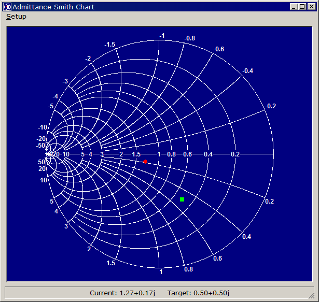
Task: Minimize the Admittance Smith Chart window
Action: [294, 7]
